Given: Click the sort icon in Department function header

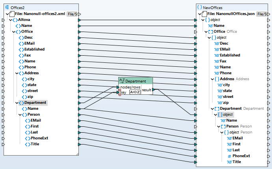Looking at the screenshot, I should point(122,81).
